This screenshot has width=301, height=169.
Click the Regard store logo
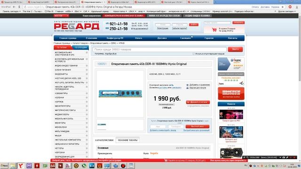tap(77, 26)
